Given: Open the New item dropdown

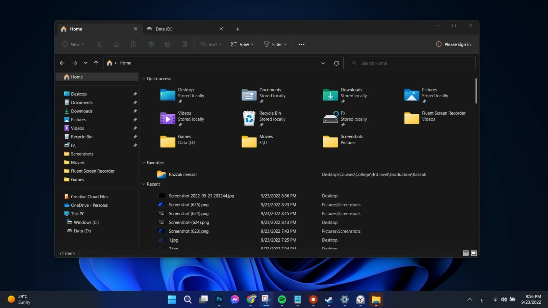Looking at the screenshot, I should [73, 44].
